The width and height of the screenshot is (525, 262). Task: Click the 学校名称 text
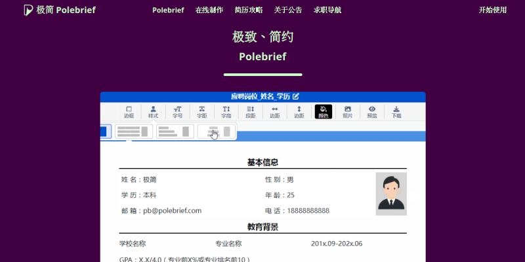point(133,244)
